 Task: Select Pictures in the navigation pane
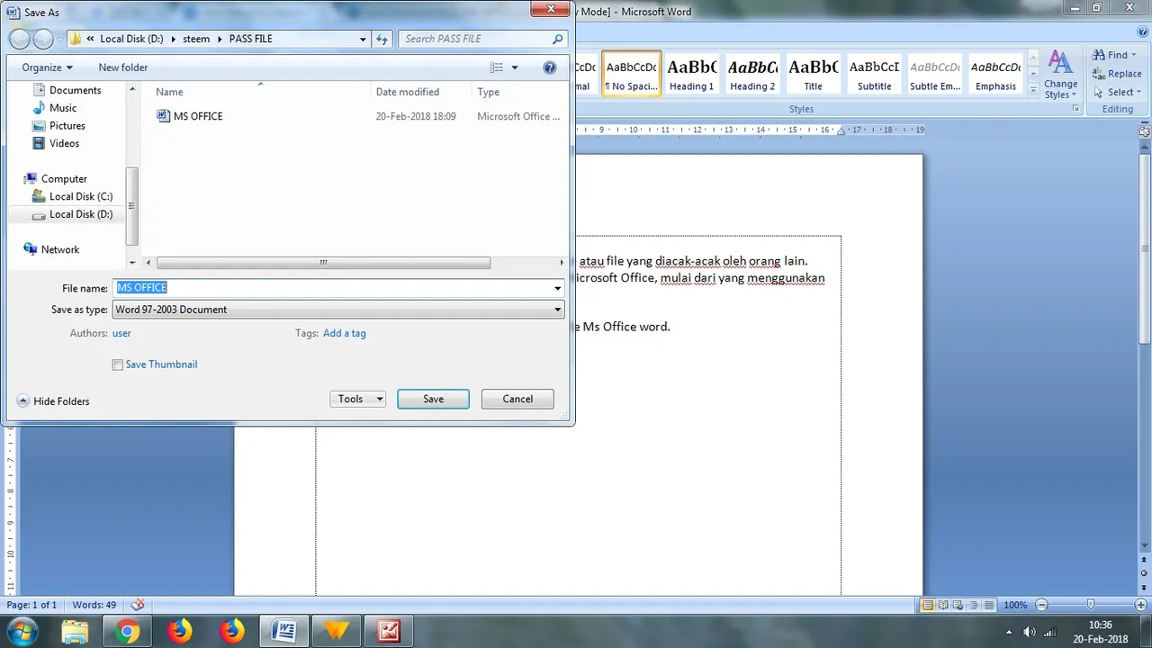pos(67,126)
